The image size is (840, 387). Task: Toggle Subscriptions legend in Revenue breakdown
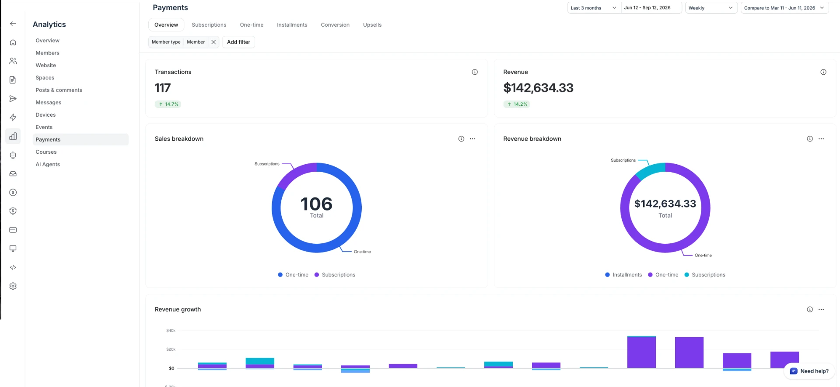click(x=705, y=275)
